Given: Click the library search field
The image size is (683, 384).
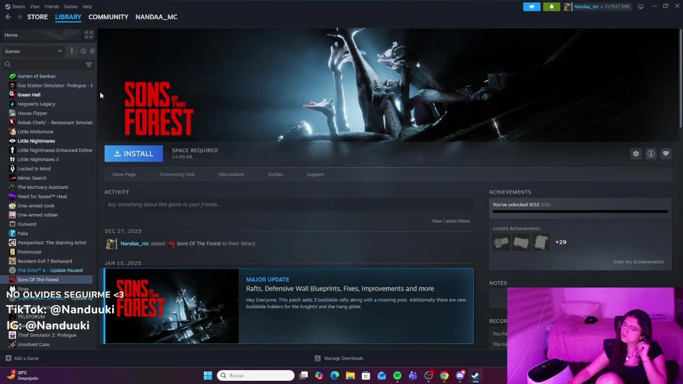Looking at the screenshot, I should point(43,65).
